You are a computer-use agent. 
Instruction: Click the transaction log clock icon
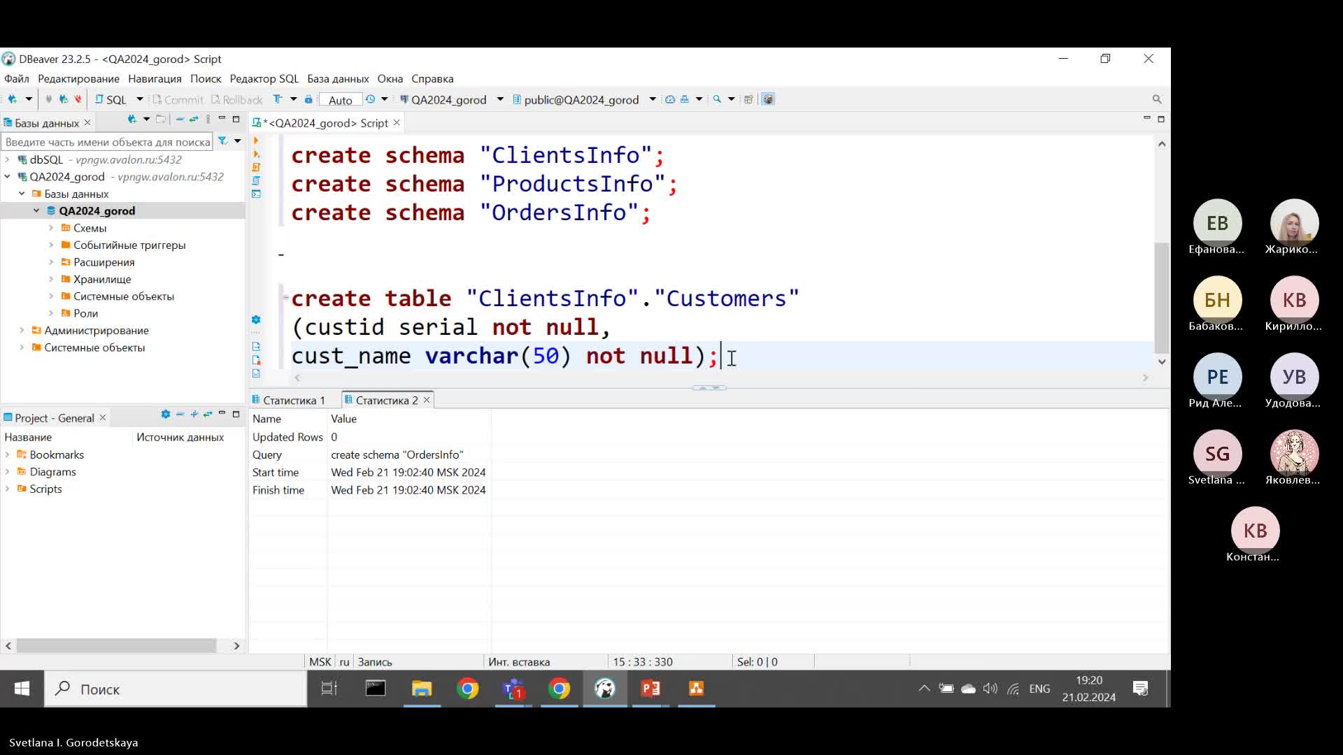tap(370, 99)
